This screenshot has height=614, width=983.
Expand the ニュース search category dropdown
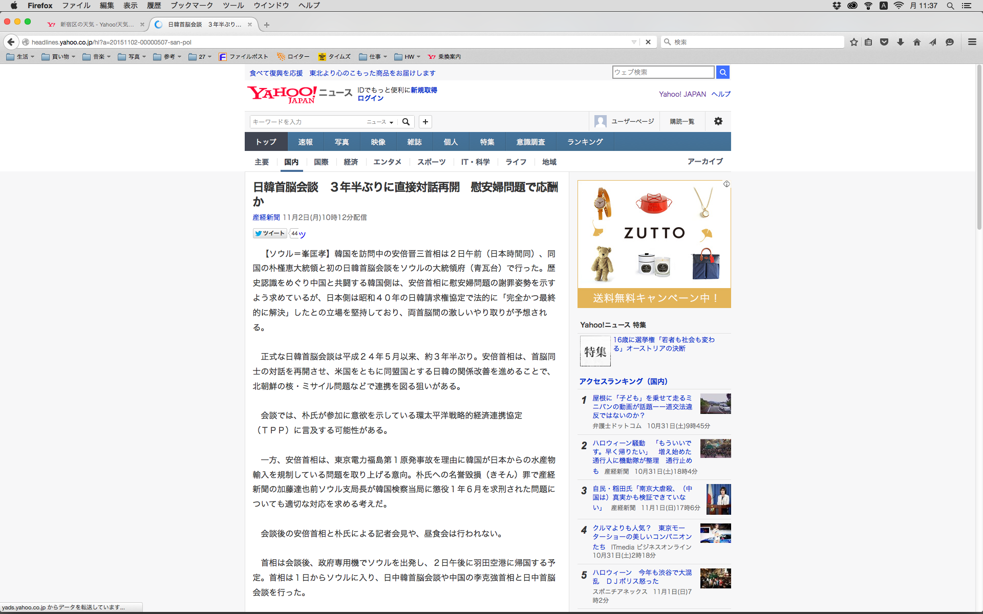pyautogui.click(x=380, y=122)
